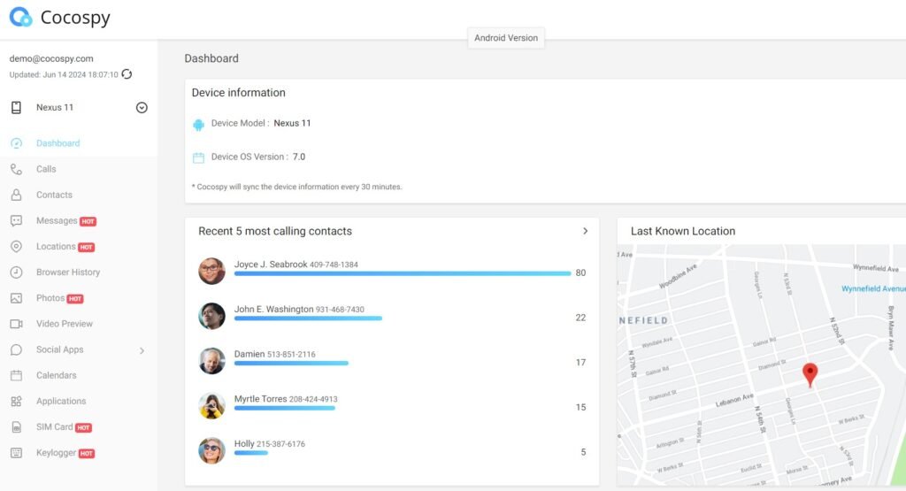Image resolution: width=906 pixels, height=491 pixels.
Task: Click the Browser History clock icon
Action: click(x=16, y=272)
